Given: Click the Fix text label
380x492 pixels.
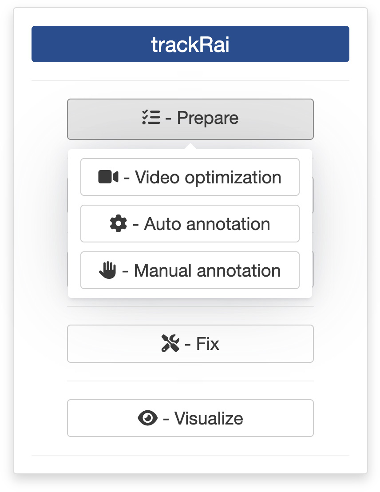Looking at the screenshot, I should [208, 344].
